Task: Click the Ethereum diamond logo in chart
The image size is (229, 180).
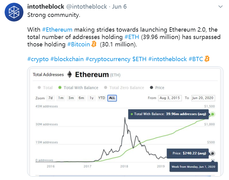Action: [70, 75]
